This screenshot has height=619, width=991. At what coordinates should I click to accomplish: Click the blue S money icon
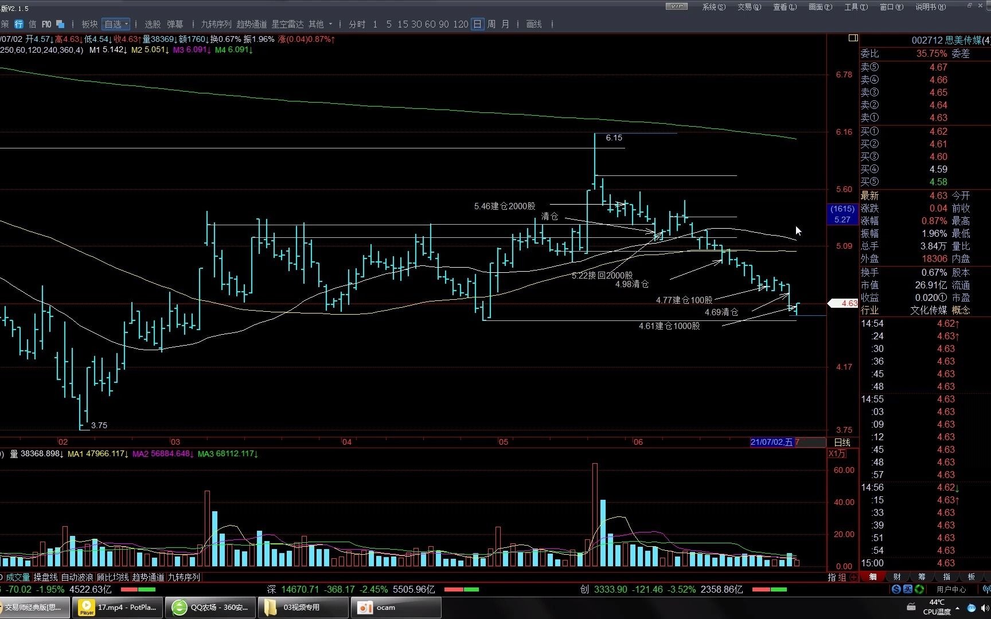(x=896, y=589)
